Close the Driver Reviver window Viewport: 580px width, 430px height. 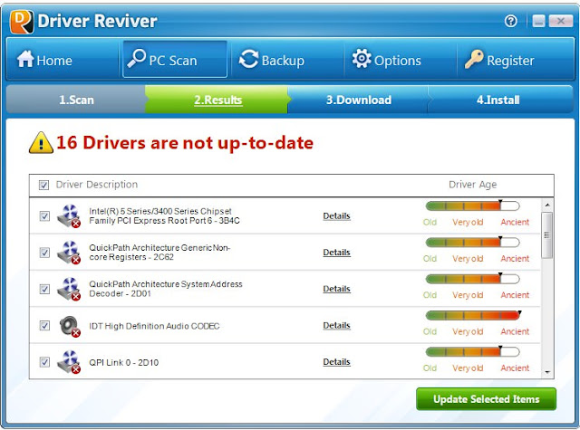pos(560,21)
